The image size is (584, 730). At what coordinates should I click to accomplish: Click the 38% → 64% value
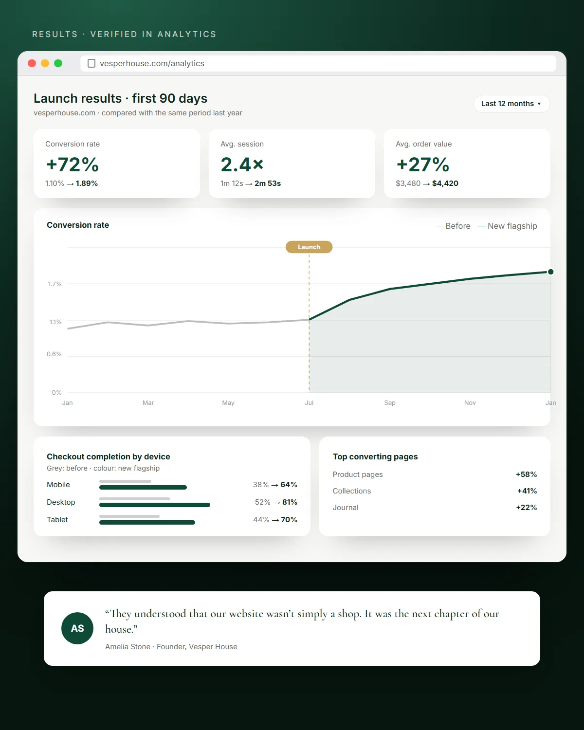coord(275,485)
